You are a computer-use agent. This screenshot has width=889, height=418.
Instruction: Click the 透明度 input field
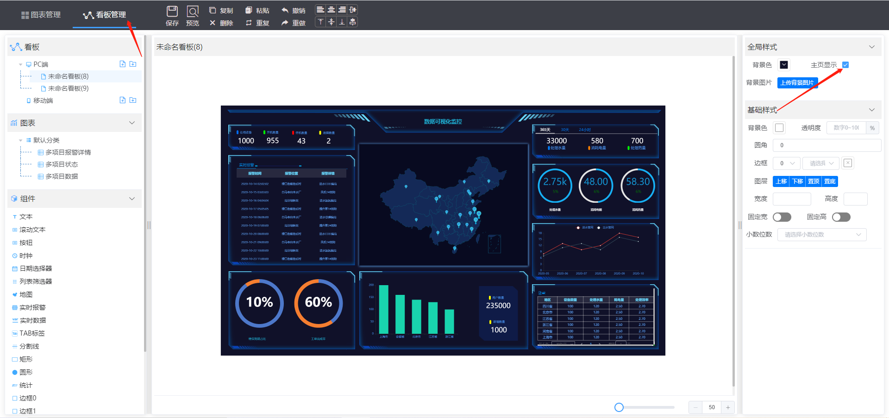pyautogui.click(x=846, y=128)
